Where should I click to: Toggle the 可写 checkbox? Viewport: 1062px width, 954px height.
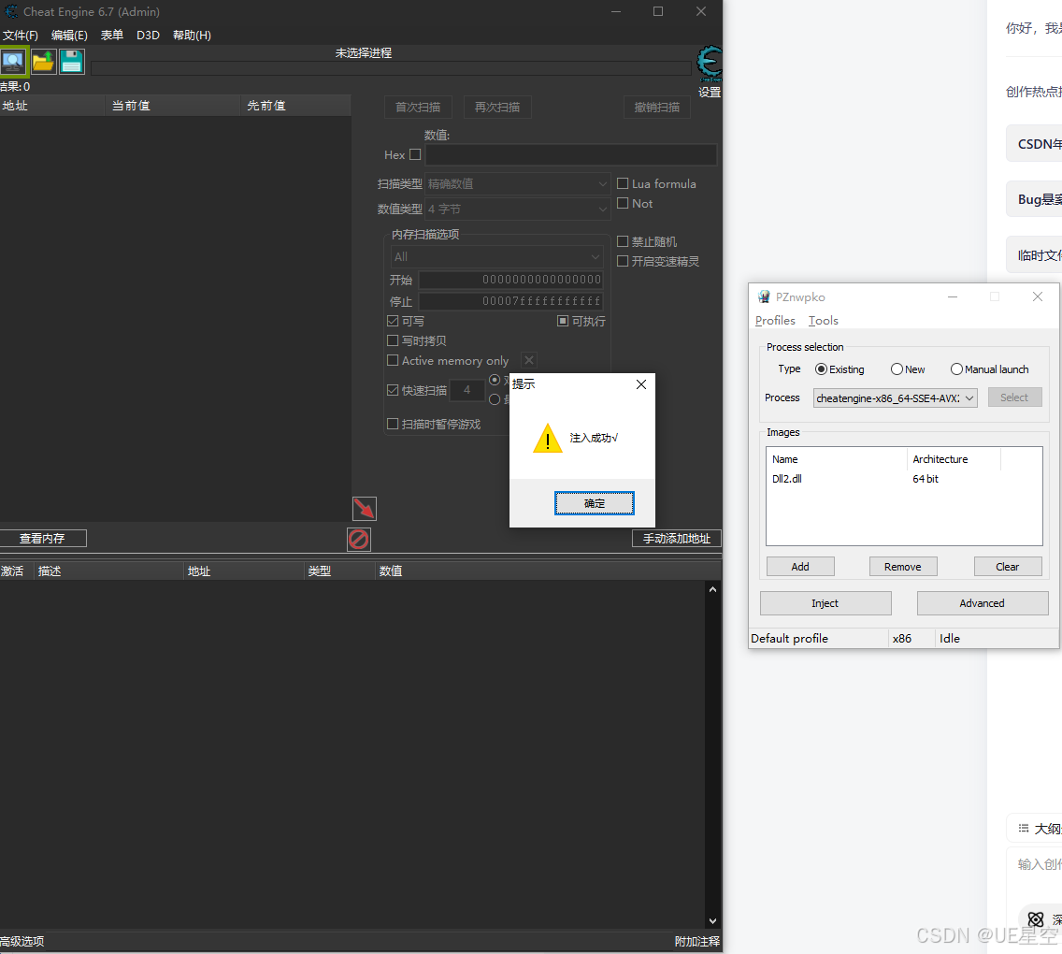point(392,321)
